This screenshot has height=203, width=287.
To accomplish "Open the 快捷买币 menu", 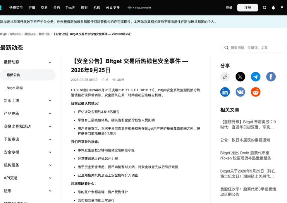I will click(16, 8).
